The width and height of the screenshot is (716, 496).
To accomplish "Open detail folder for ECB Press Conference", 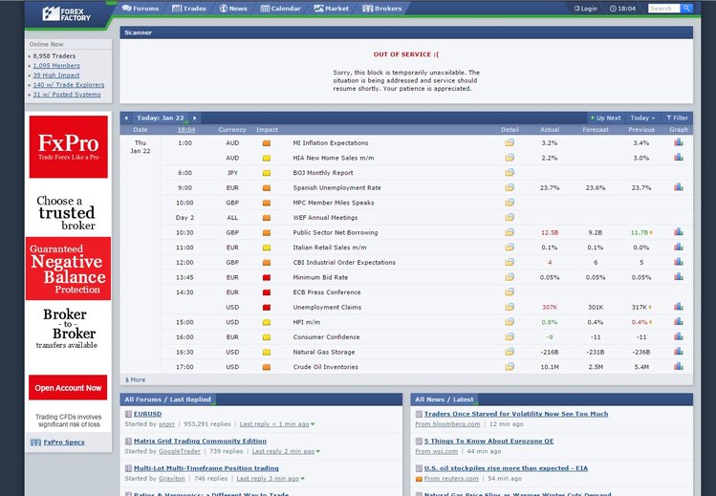I will tap(510, 291).
